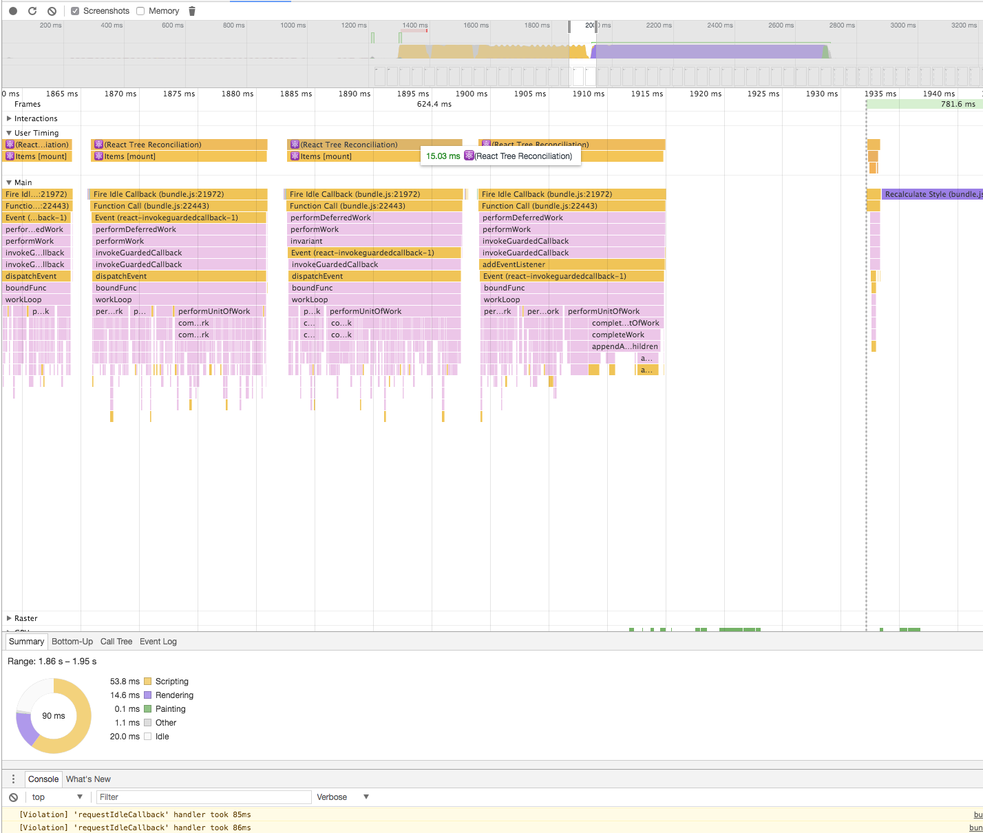Collapse the User Timing section

[x=8, y=132]
